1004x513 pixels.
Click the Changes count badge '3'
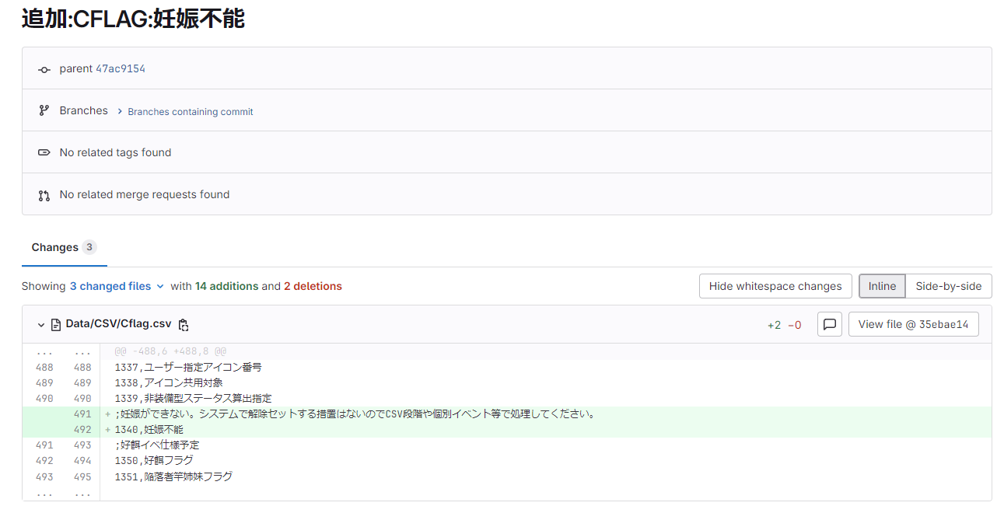[89, 247]
